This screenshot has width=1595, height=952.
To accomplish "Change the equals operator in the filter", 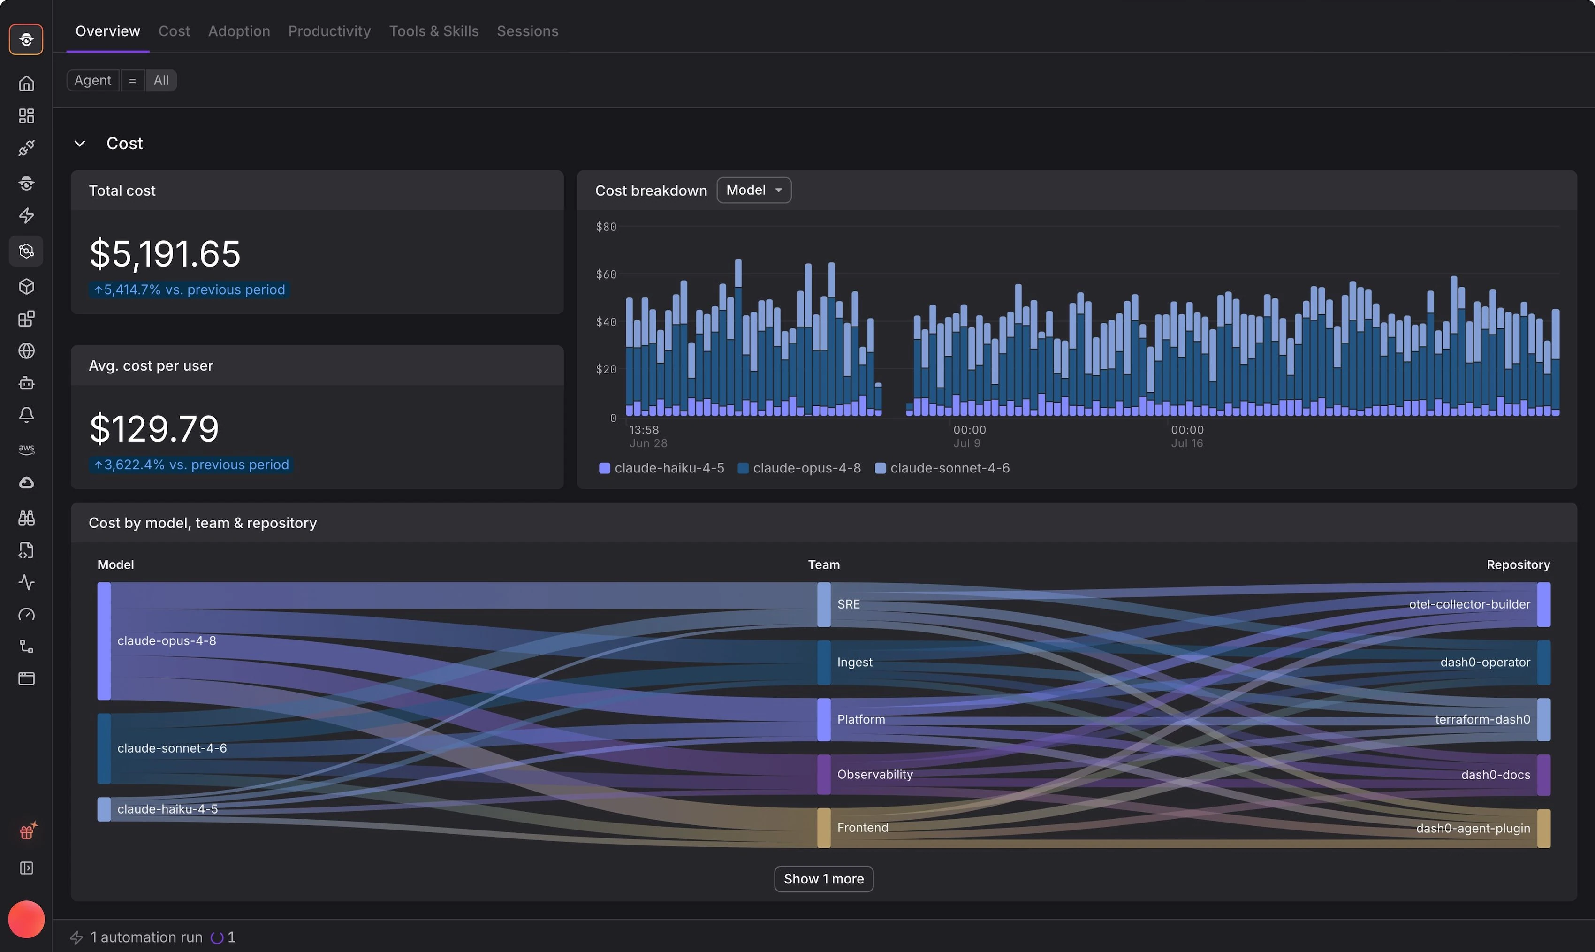I will 132,80.
